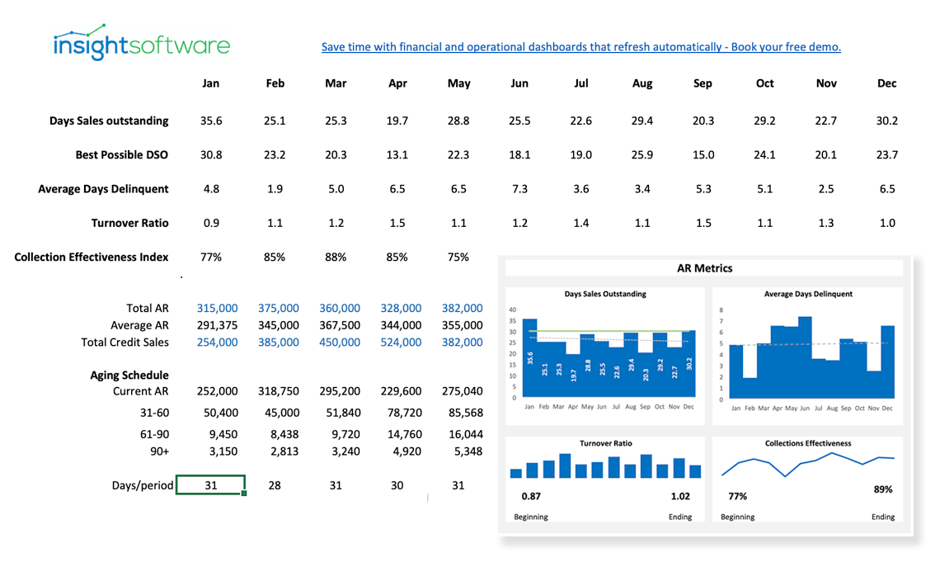Select the Mar Collection Effectiveness value 88%
This screenshot has width=940, height=567.
336,257
